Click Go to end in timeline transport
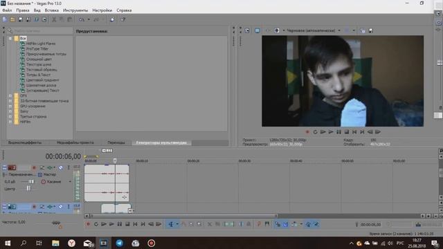443x249 pixels. 143,224
